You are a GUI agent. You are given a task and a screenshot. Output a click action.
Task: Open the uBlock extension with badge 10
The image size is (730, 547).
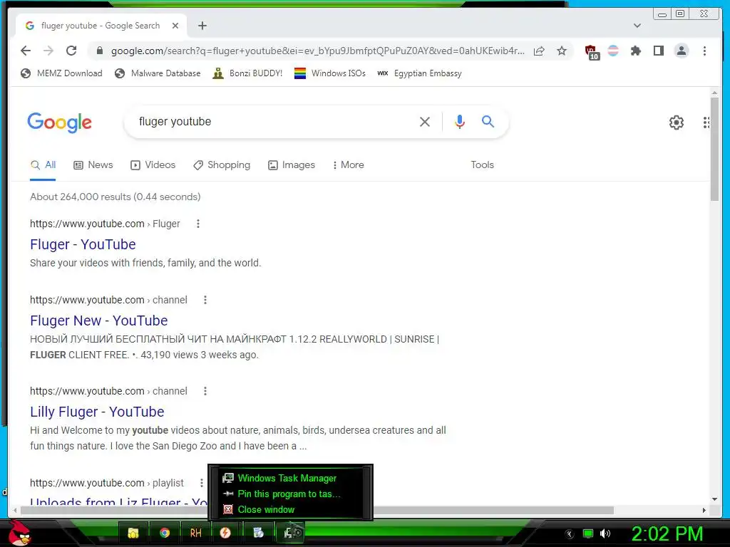pos(591,51)
